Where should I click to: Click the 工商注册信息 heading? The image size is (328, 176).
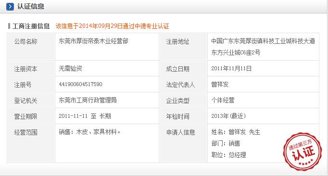coord(31,26)
